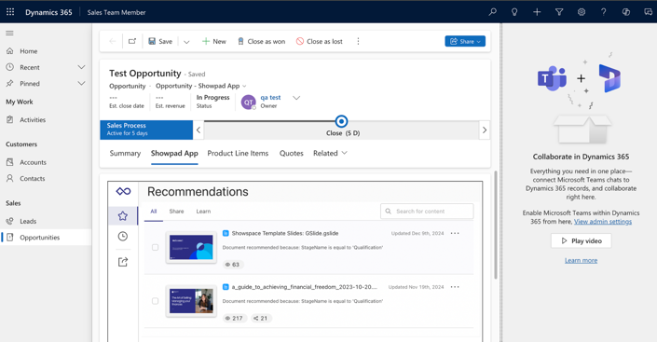Viewport: 657px width, 342px height.
Task: Click the title 'Showspace Template Slides: GSlide.gslide'
Action: pos(285,233)
